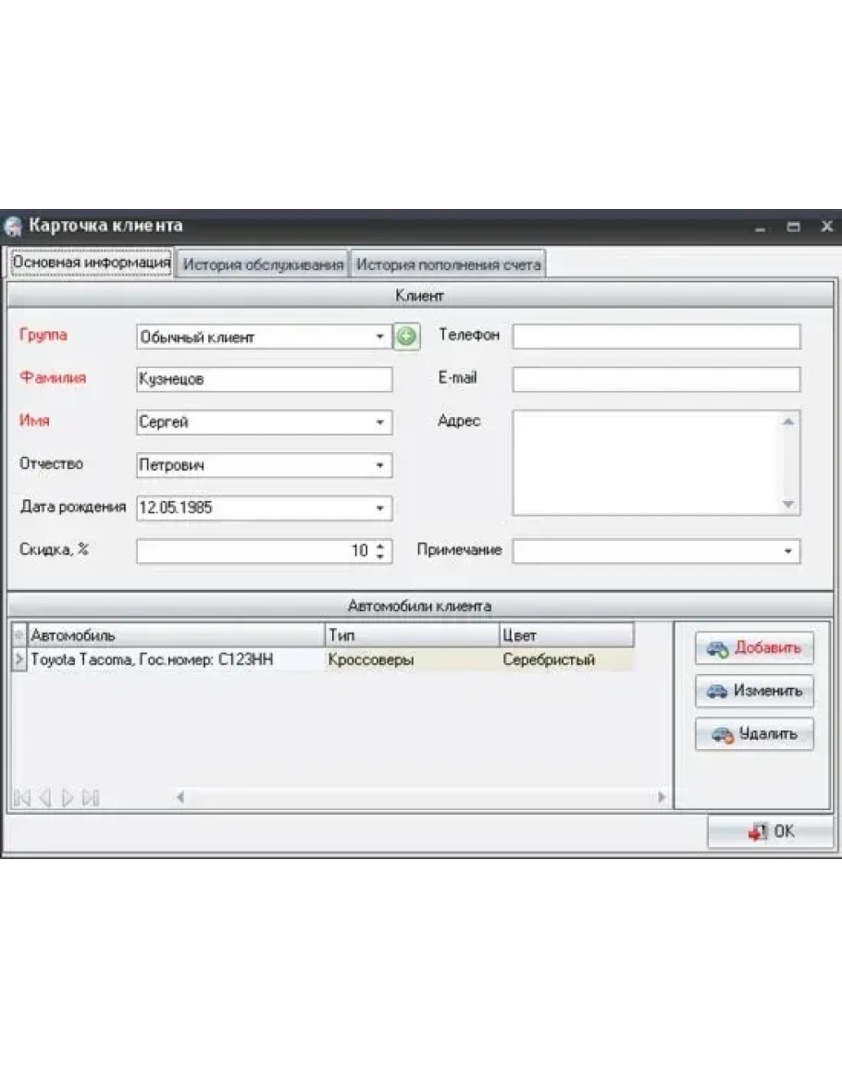The image size is (842, 1068).
Task: Switch to История обслуживания tab
Action: (263, 264)
